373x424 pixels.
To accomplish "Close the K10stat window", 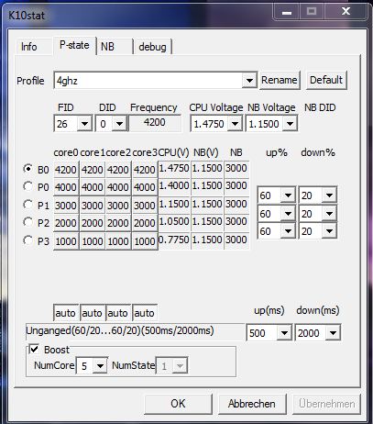I will pyautogui.click(x=346, y=12).
